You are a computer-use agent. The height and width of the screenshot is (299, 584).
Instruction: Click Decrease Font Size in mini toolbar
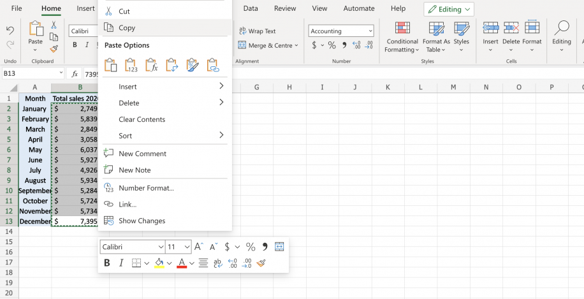pyautogui.click(x=214, y=247)
